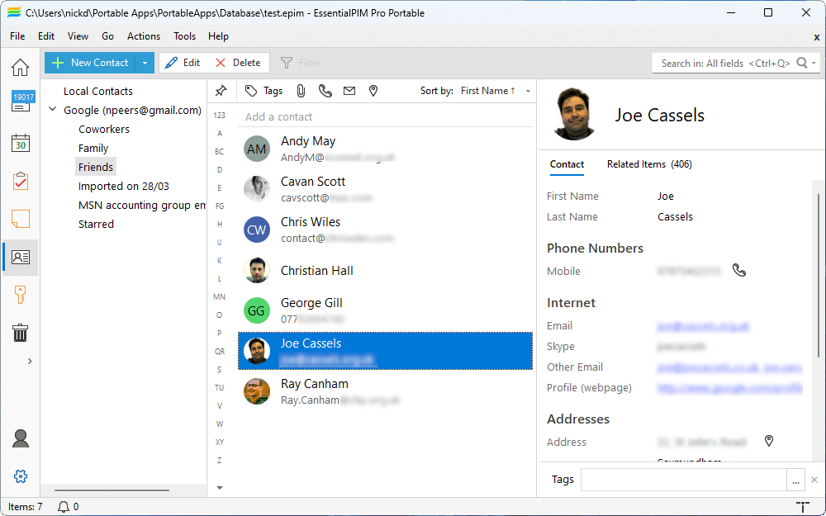
Task: Open the Passwords key module
Action: 20,295
